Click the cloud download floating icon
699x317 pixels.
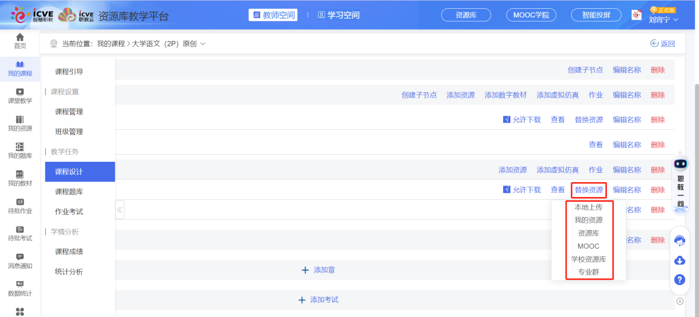679,260
